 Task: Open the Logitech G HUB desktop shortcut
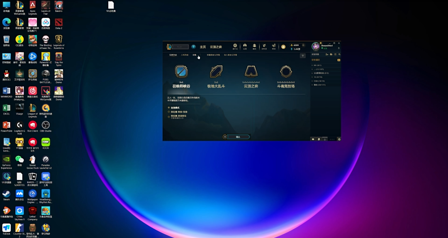(19, 128)
